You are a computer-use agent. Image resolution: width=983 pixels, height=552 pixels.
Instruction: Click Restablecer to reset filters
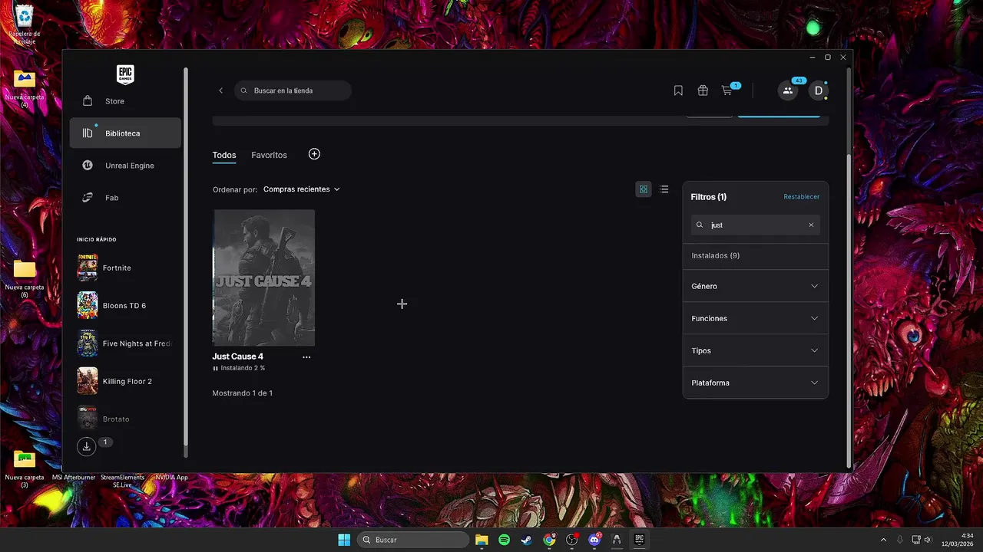[x=801, y=197]
